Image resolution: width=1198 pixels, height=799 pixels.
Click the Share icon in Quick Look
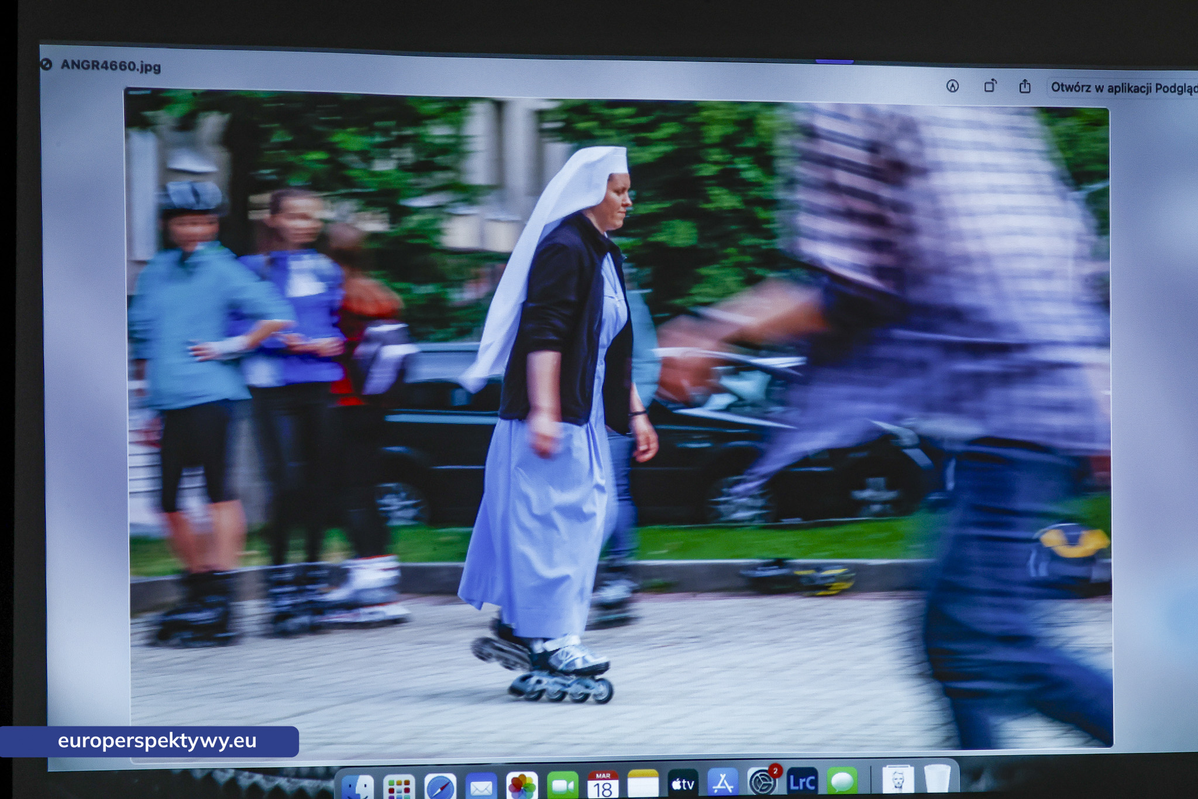(1025, 87)
